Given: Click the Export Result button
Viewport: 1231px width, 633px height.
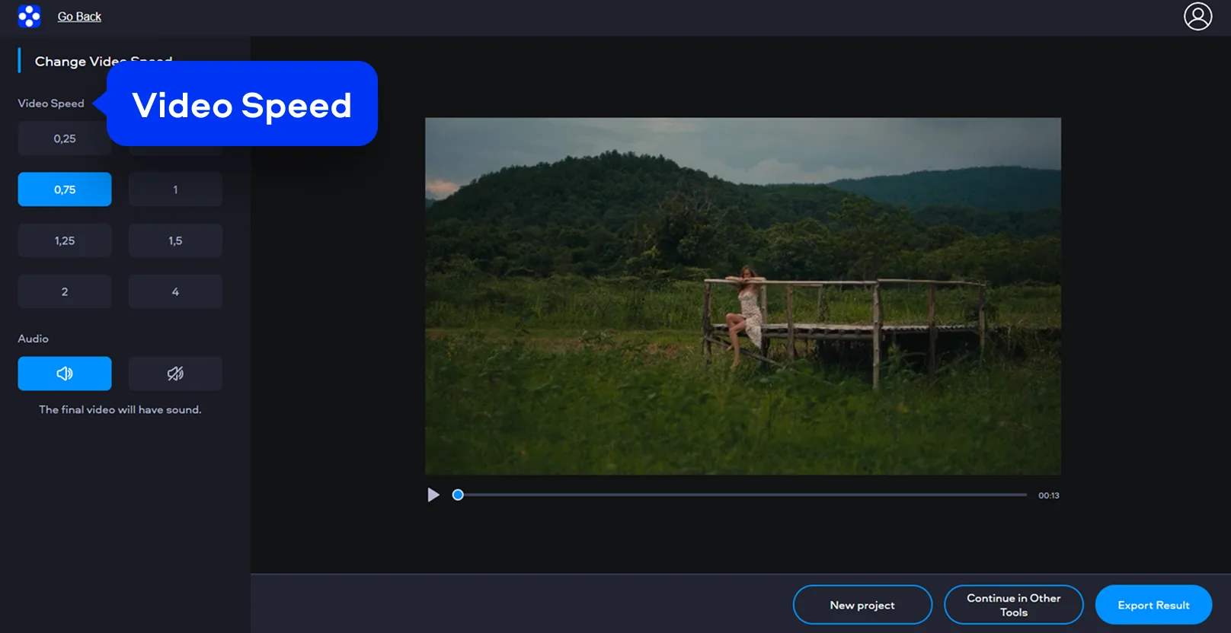Looking at the screenshot, I should [1153, 605].
